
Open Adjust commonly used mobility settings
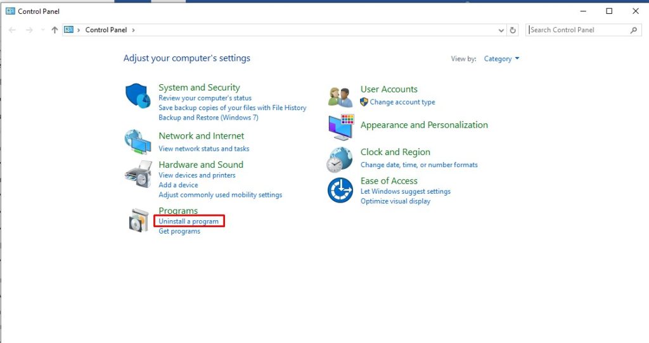[x=220, y=195]
